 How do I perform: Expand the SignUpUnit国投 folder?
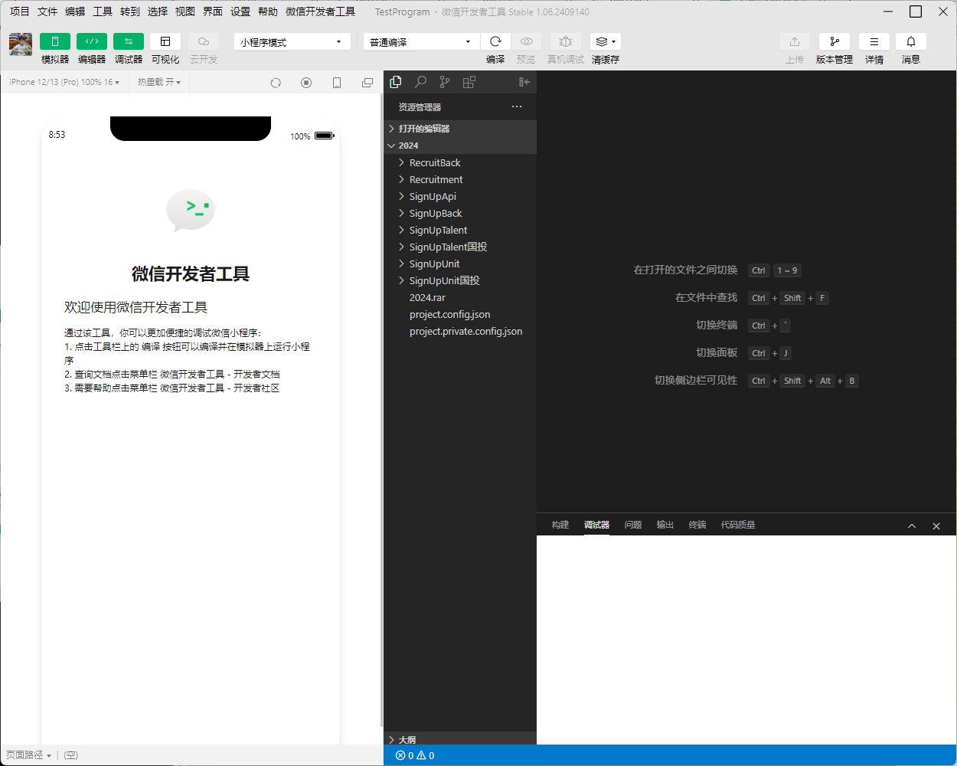pyautogui.click(x=460, y=280)
